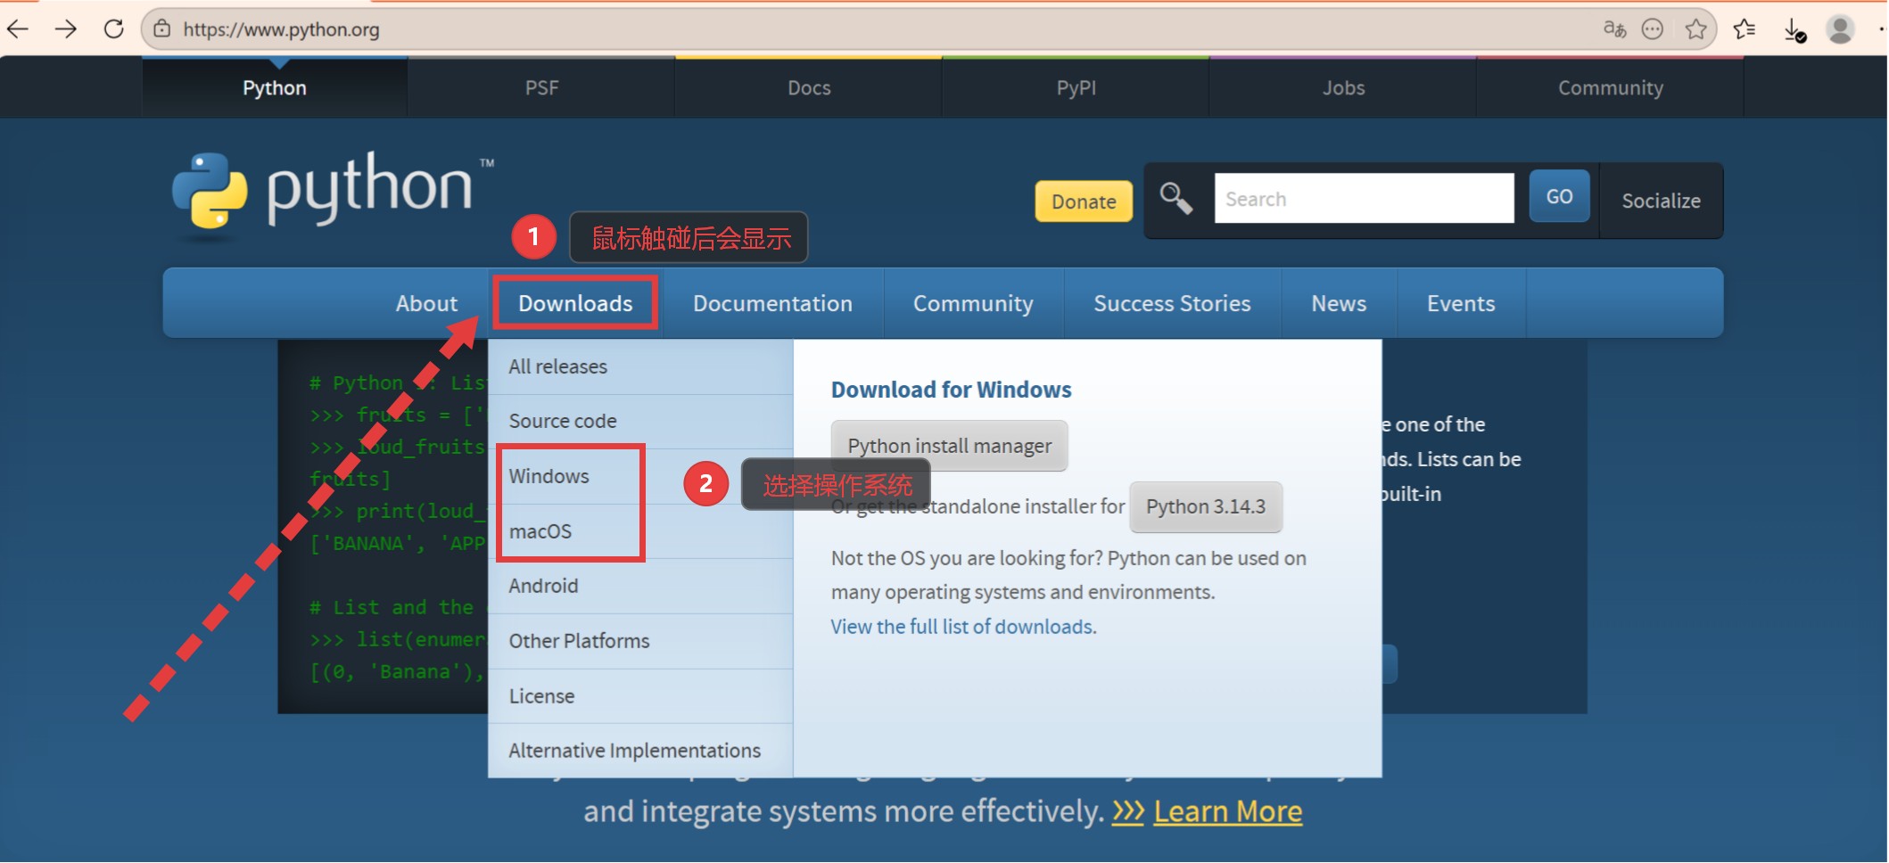The width and height of the screenshot is (1889, 863).
Task: Reload the page with refresh icon
Action: [x=113, y=29]
